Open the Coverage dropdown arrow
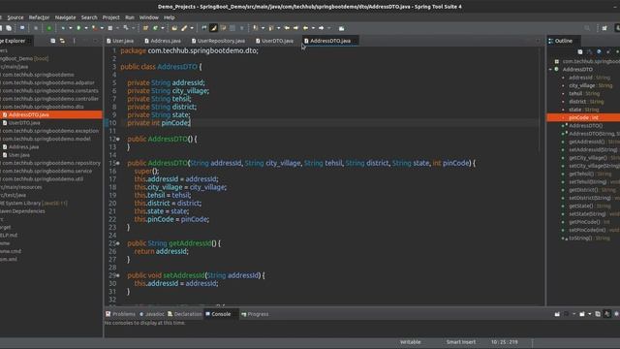The image size is (620, 349). point(102,28)
